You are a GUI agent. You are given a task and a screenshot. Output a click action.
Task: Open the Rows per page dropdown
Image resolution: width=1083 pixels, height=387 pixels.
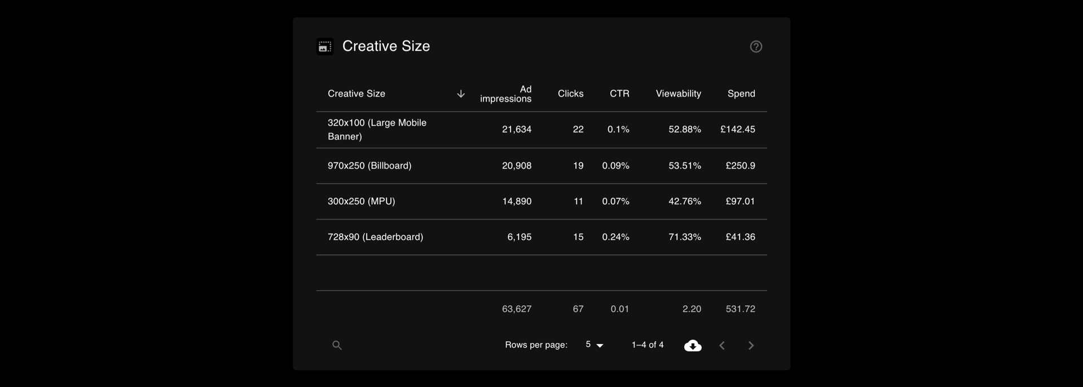[x=595, y=345]
